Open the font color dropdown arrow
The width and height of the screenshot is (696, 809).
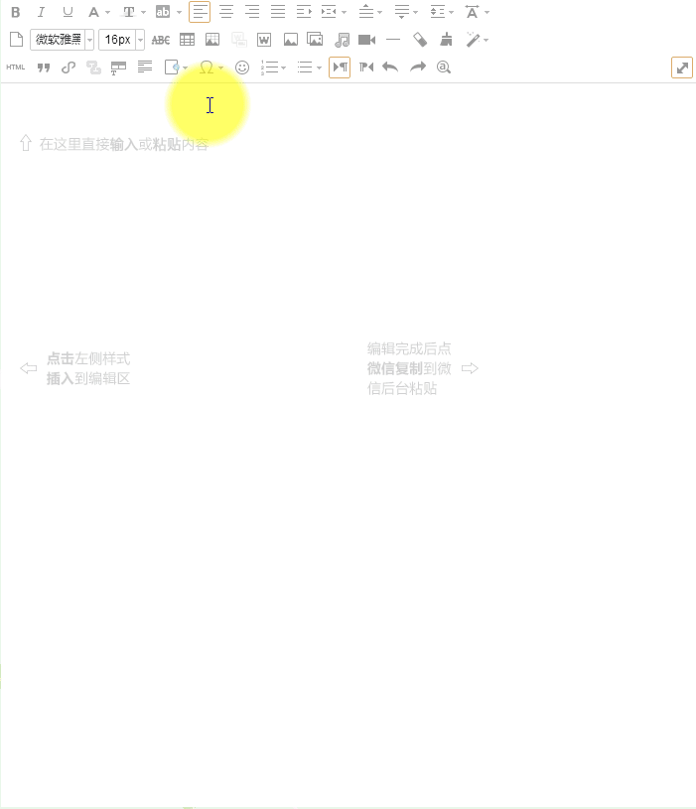(107, 12)
